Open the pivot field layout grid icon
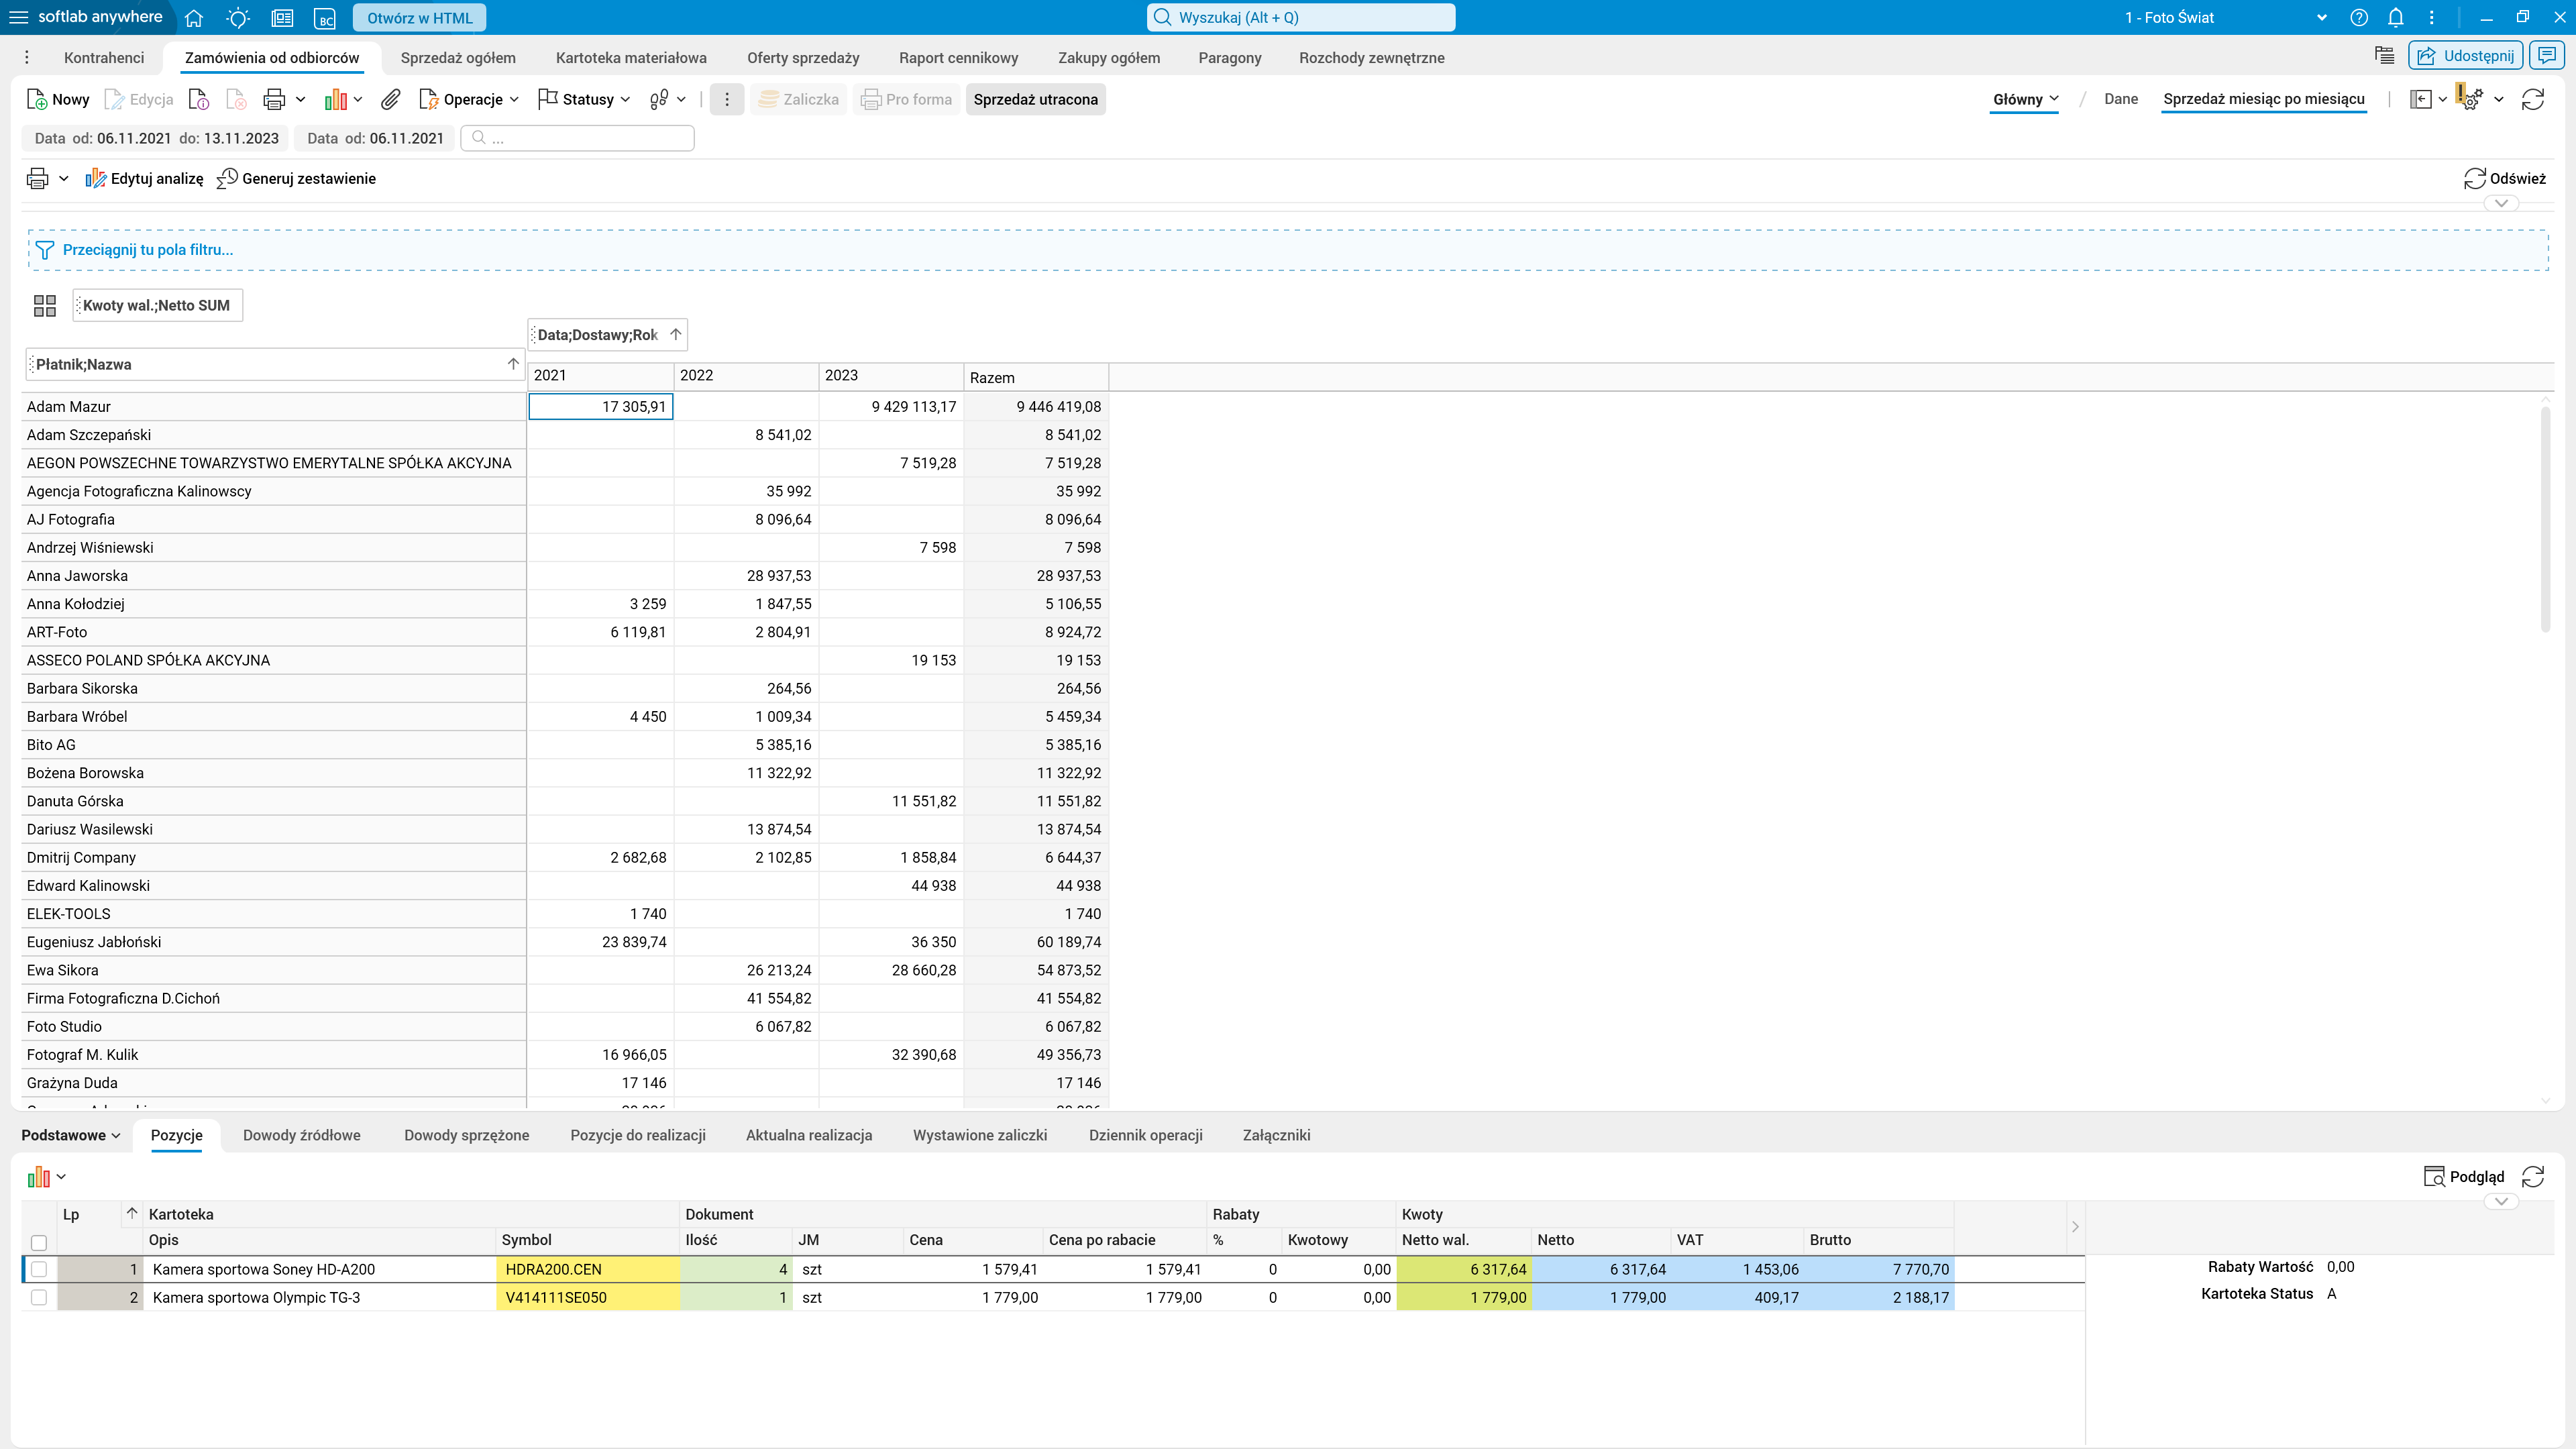The width and height of the screenshot is (2576, 1449). [x=45, y=305]
